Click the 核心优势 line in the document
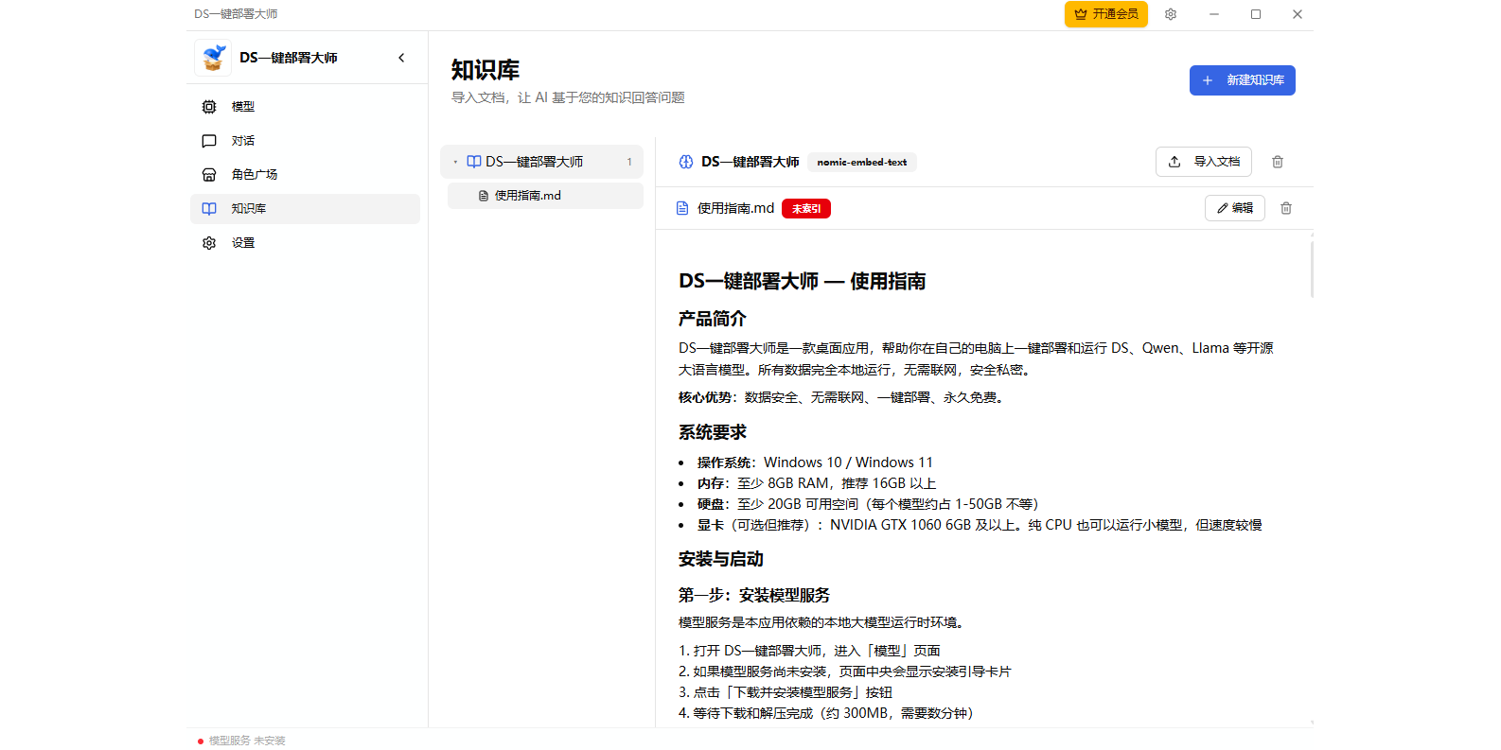Image resolution: width=1501 pixels, height=750 pixels. (x=843, y=397)
